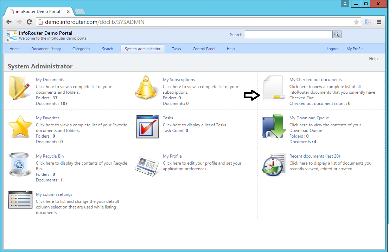Open the Tasks checkmark icon
The height and width of the screenshot is (252, 389).
147,126
